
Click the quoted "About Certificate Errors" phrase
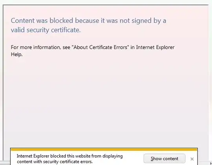click(101, 47)
